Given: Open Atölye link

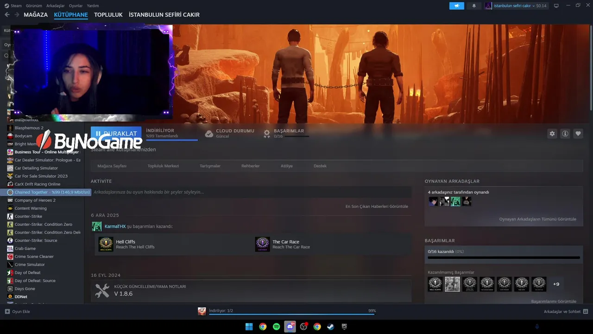Looking at the screenshot, I should click(287, 166).
